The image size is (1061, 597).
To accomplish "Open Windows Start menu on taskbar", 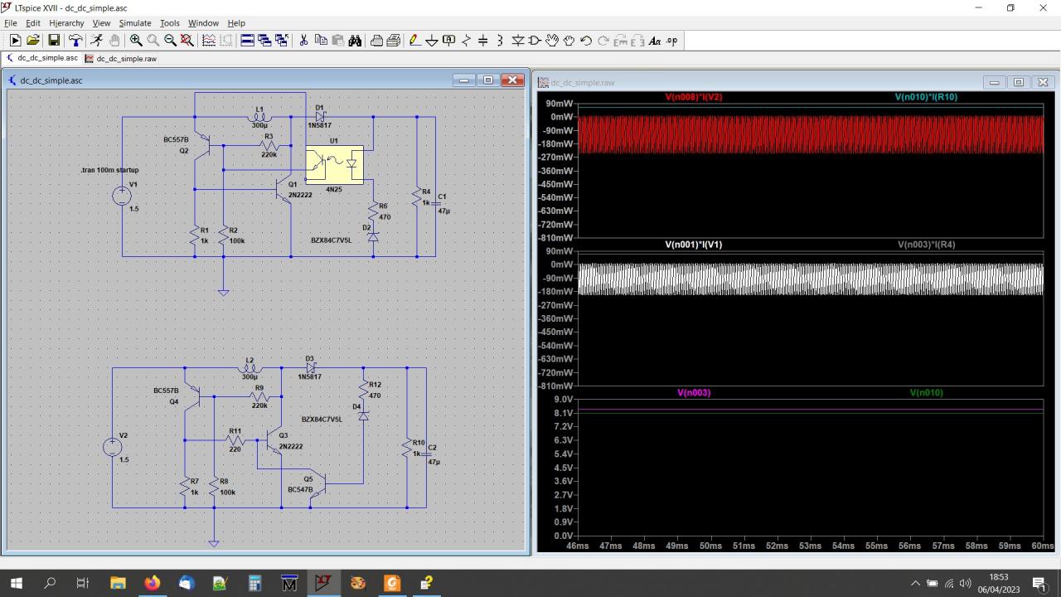I will (16, 583).
